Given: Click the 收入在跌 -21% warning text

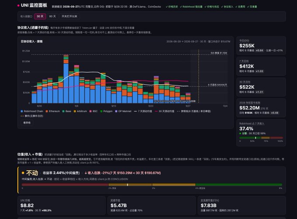Looking at the screenshot, I should tap(123, 173).
